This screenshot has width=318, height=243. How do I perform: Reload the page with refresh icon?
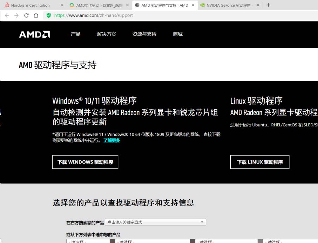[26, 16]
